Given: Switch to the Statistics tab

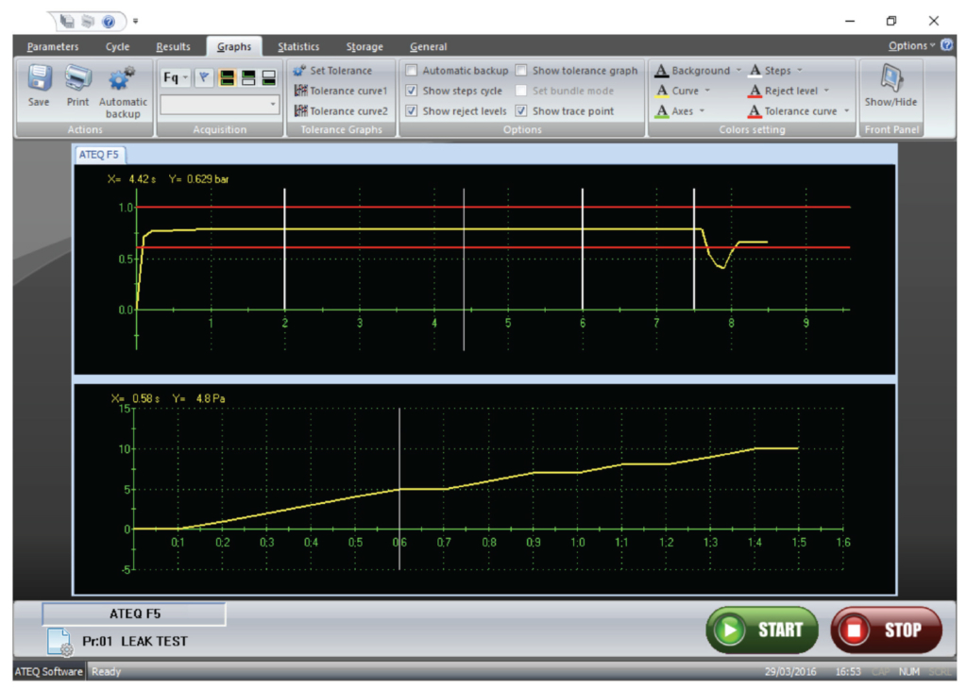Looking at the screenshot, I should point(297,46).
